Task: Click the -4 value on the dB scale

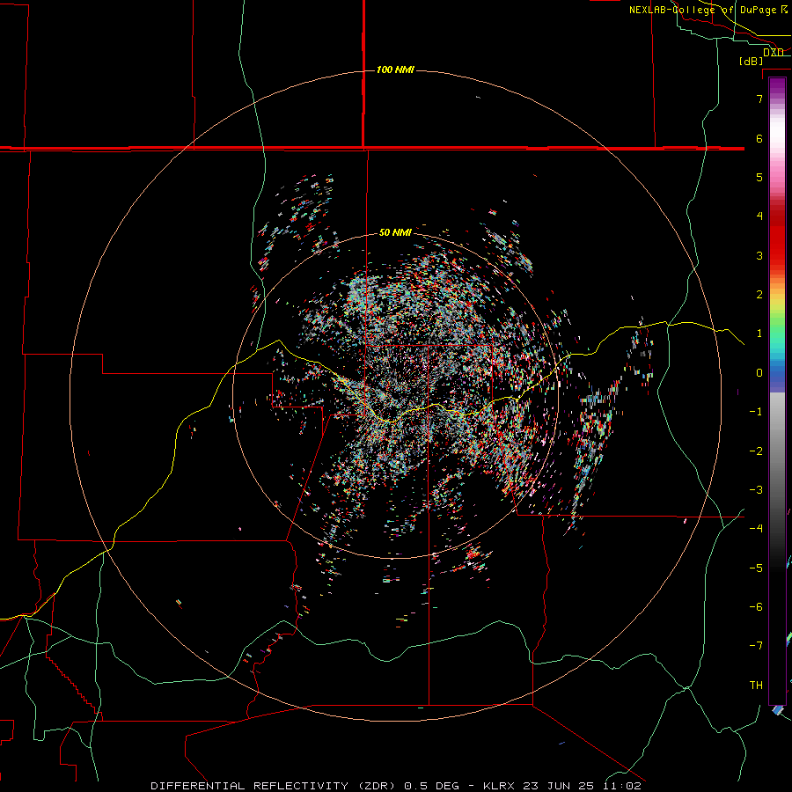Action: point(756,529)
